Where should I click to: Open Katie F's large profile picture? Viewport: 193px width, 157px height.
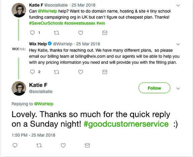[19, 88]
